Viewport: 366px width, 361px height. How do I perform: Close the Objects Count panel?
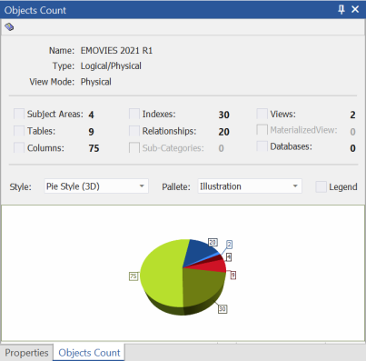coord(355,9)
